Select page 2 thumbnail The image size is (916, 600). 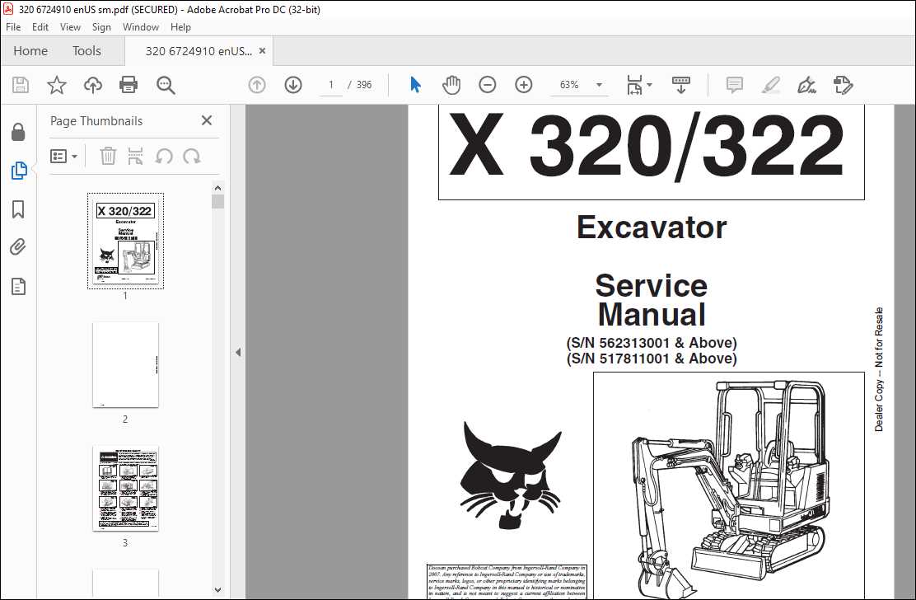(125, 364)
